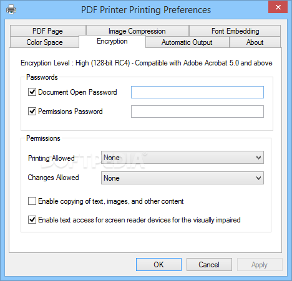Uncheck Document Open Password checkbox

[32, 92]
